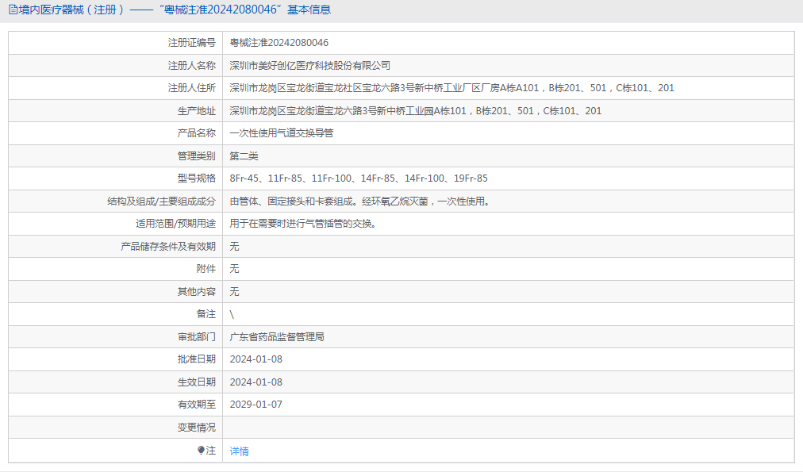Viewport: 803px width, 472px height.
Task: Click the 注册证编号 label cell
Action: tap(191, 43)
